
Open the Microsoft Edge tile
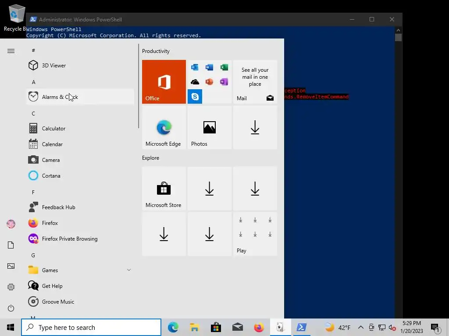pos(164,127)
